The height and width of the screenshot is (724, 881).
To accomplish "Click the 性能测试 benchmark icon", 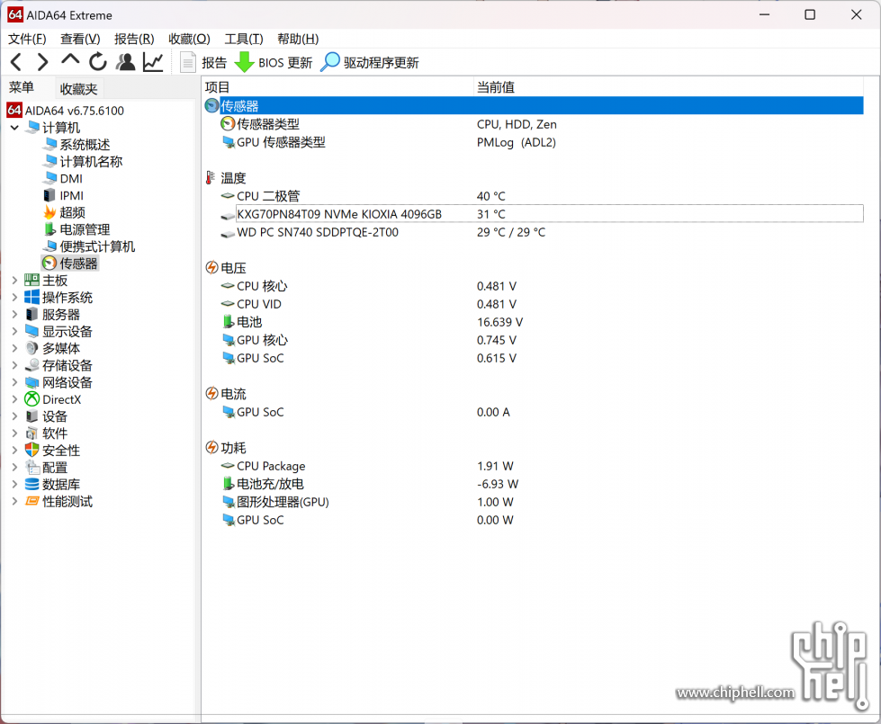I will [x=32, y=501].
